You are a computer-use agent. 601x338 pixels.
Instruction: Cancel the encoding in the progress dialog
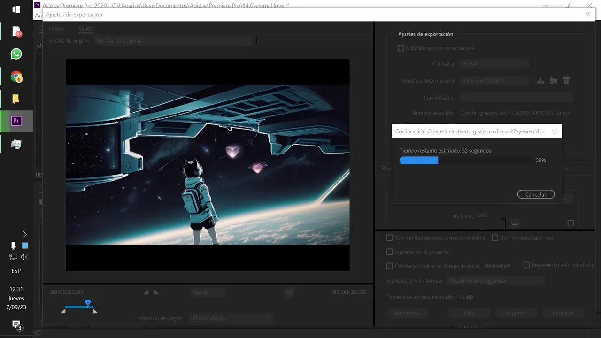(536, 194)
